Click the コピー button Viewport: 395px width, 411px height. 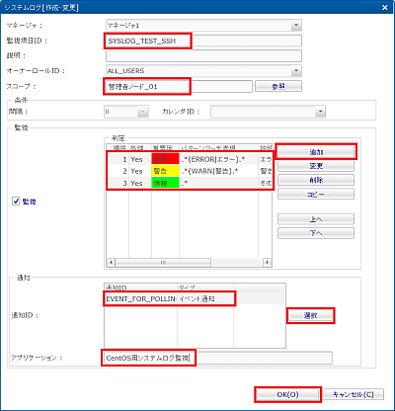click(316, 194)
